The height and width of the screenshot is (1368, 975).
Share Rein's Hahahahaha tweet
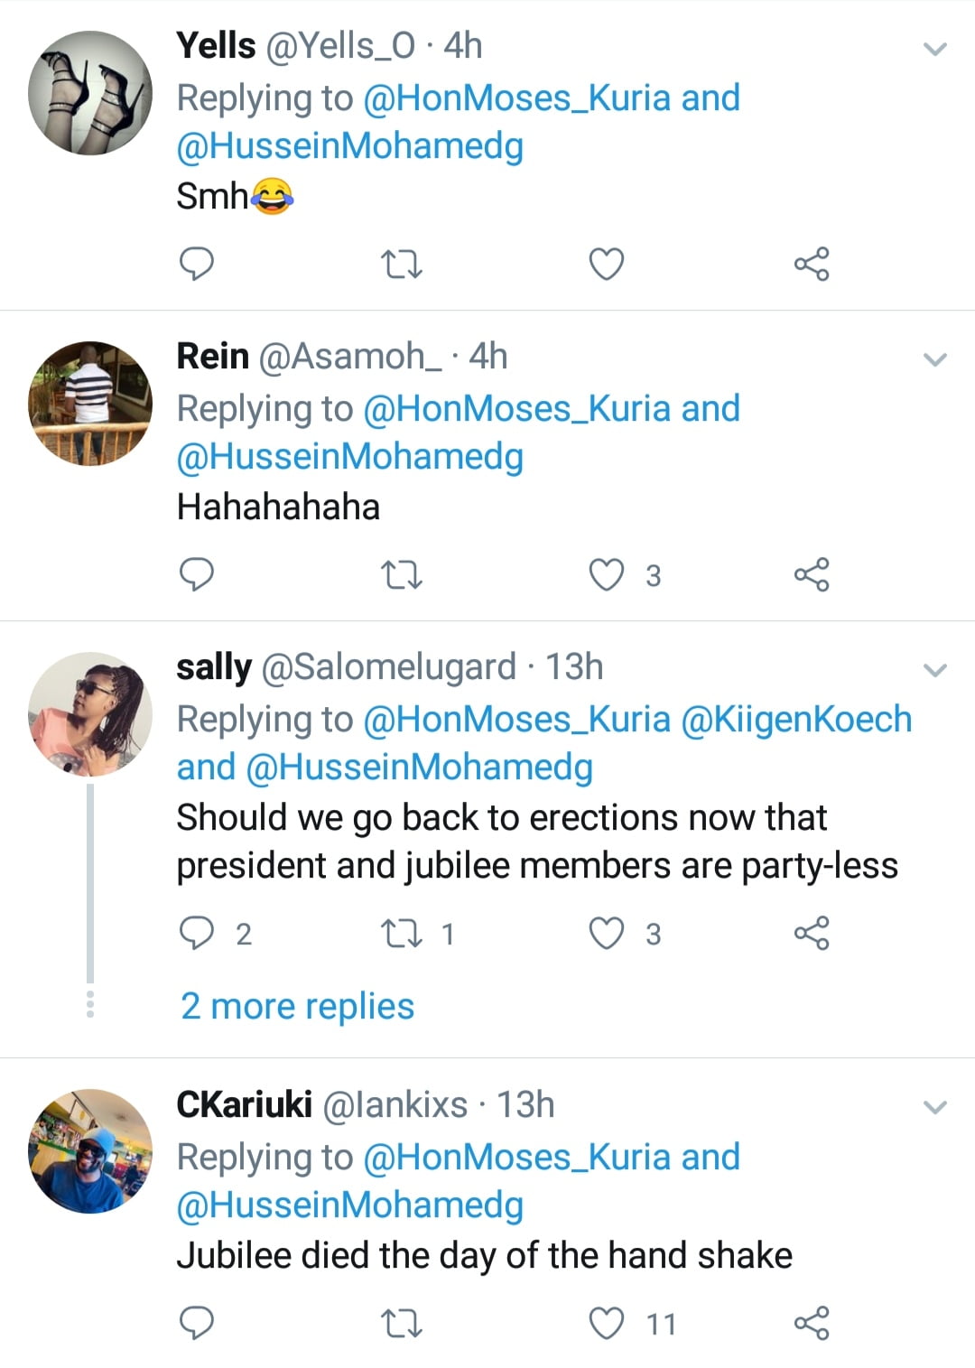812,575
